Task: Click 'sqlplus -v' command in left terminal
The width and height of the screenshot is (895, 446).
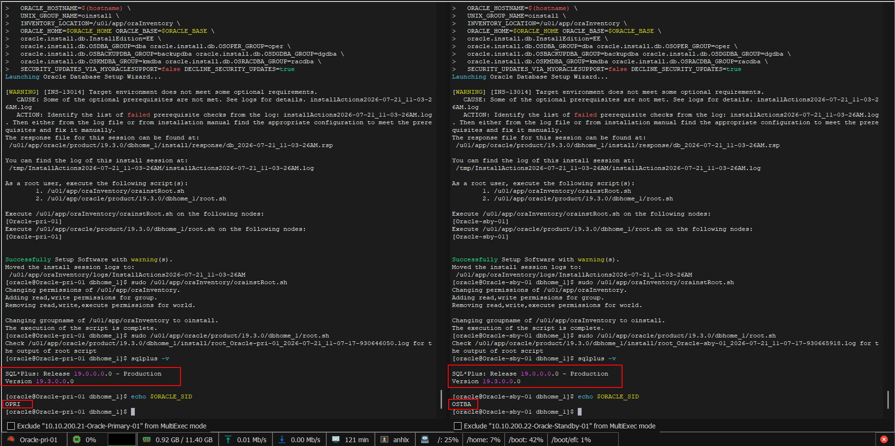Action: pyautogui.click(x=150, y=358)
